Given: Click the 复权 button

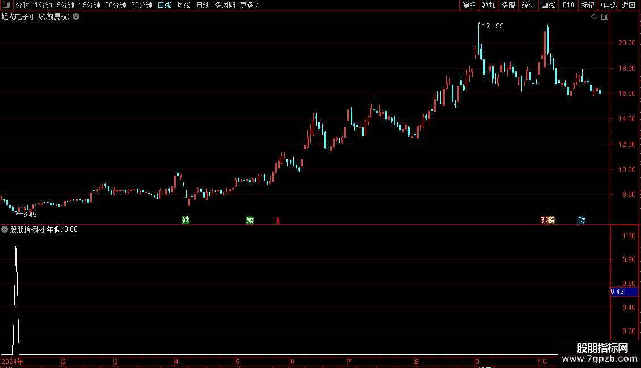Looking at the screenshot, I should point(469,5).
